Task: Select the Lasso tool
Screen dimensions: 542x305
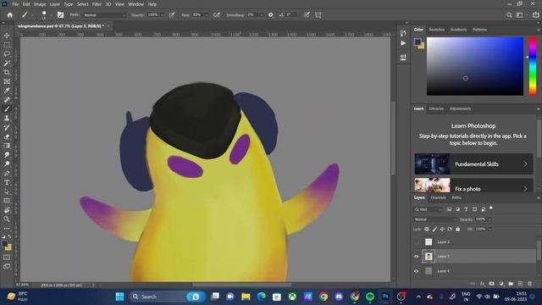Action: pyautogui.click(x=7, y=54)
